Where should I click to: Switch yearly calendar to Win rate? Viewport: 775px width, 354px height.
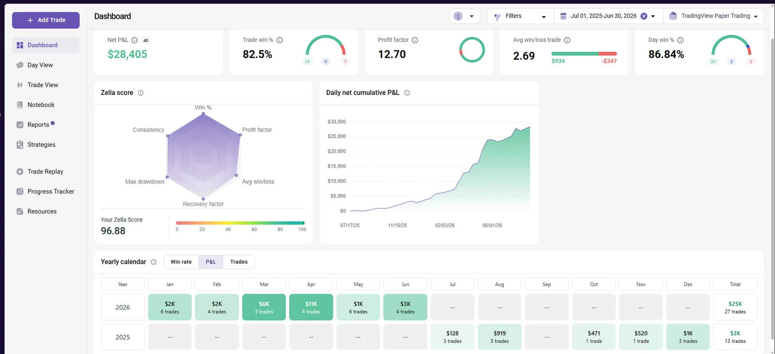click(181, 262)
